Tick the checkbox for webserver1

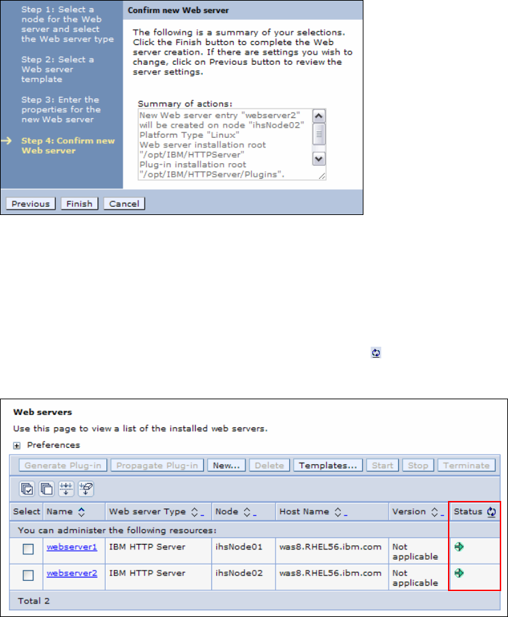tap(29, 549)
